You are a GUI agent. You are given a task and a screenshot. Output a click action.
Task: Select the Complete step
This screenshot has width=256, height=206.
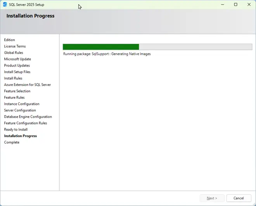12,142
